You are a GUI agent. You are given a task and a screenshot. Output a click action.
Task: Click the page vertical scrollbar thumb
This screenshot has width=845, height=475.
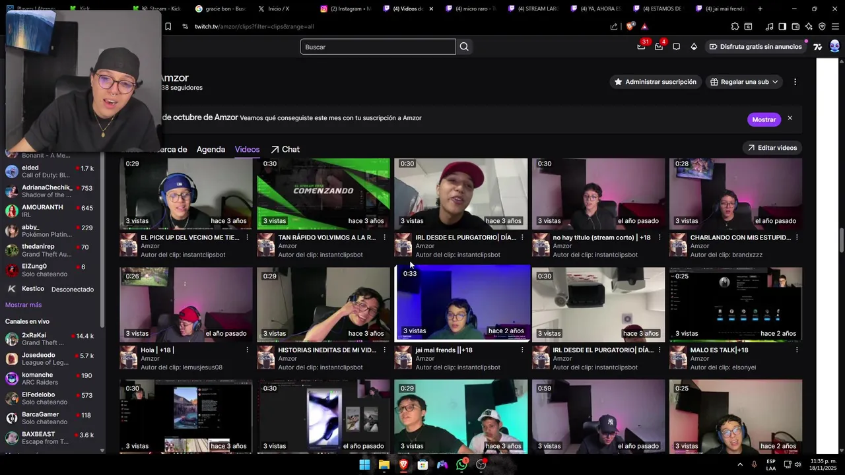pos(842,239)
